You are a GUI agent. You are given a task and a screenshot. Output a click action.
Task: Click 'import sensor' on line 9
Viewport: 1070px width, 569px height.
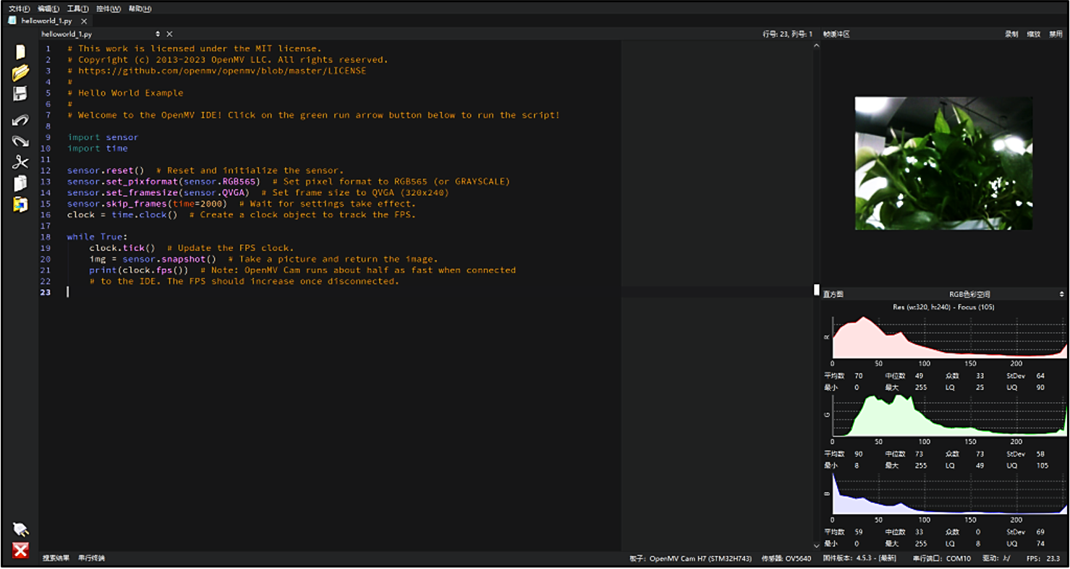click(x=103, y=137)
